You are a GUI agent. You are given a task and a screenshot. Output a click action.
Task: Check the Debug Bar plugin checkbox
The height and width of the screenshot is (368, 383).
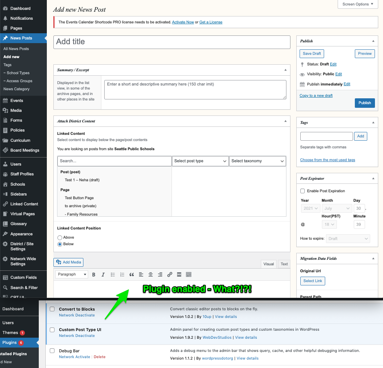[52, 350]
